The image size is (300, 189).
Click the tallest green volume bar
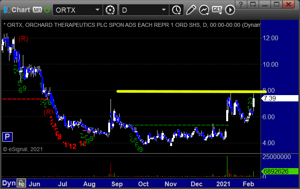click(x=227, y=167)
